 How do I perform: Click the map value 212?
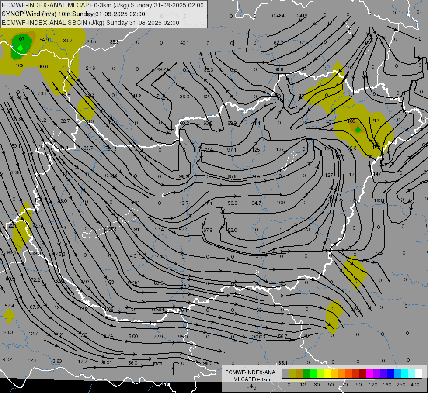click(x=375, y=121)
